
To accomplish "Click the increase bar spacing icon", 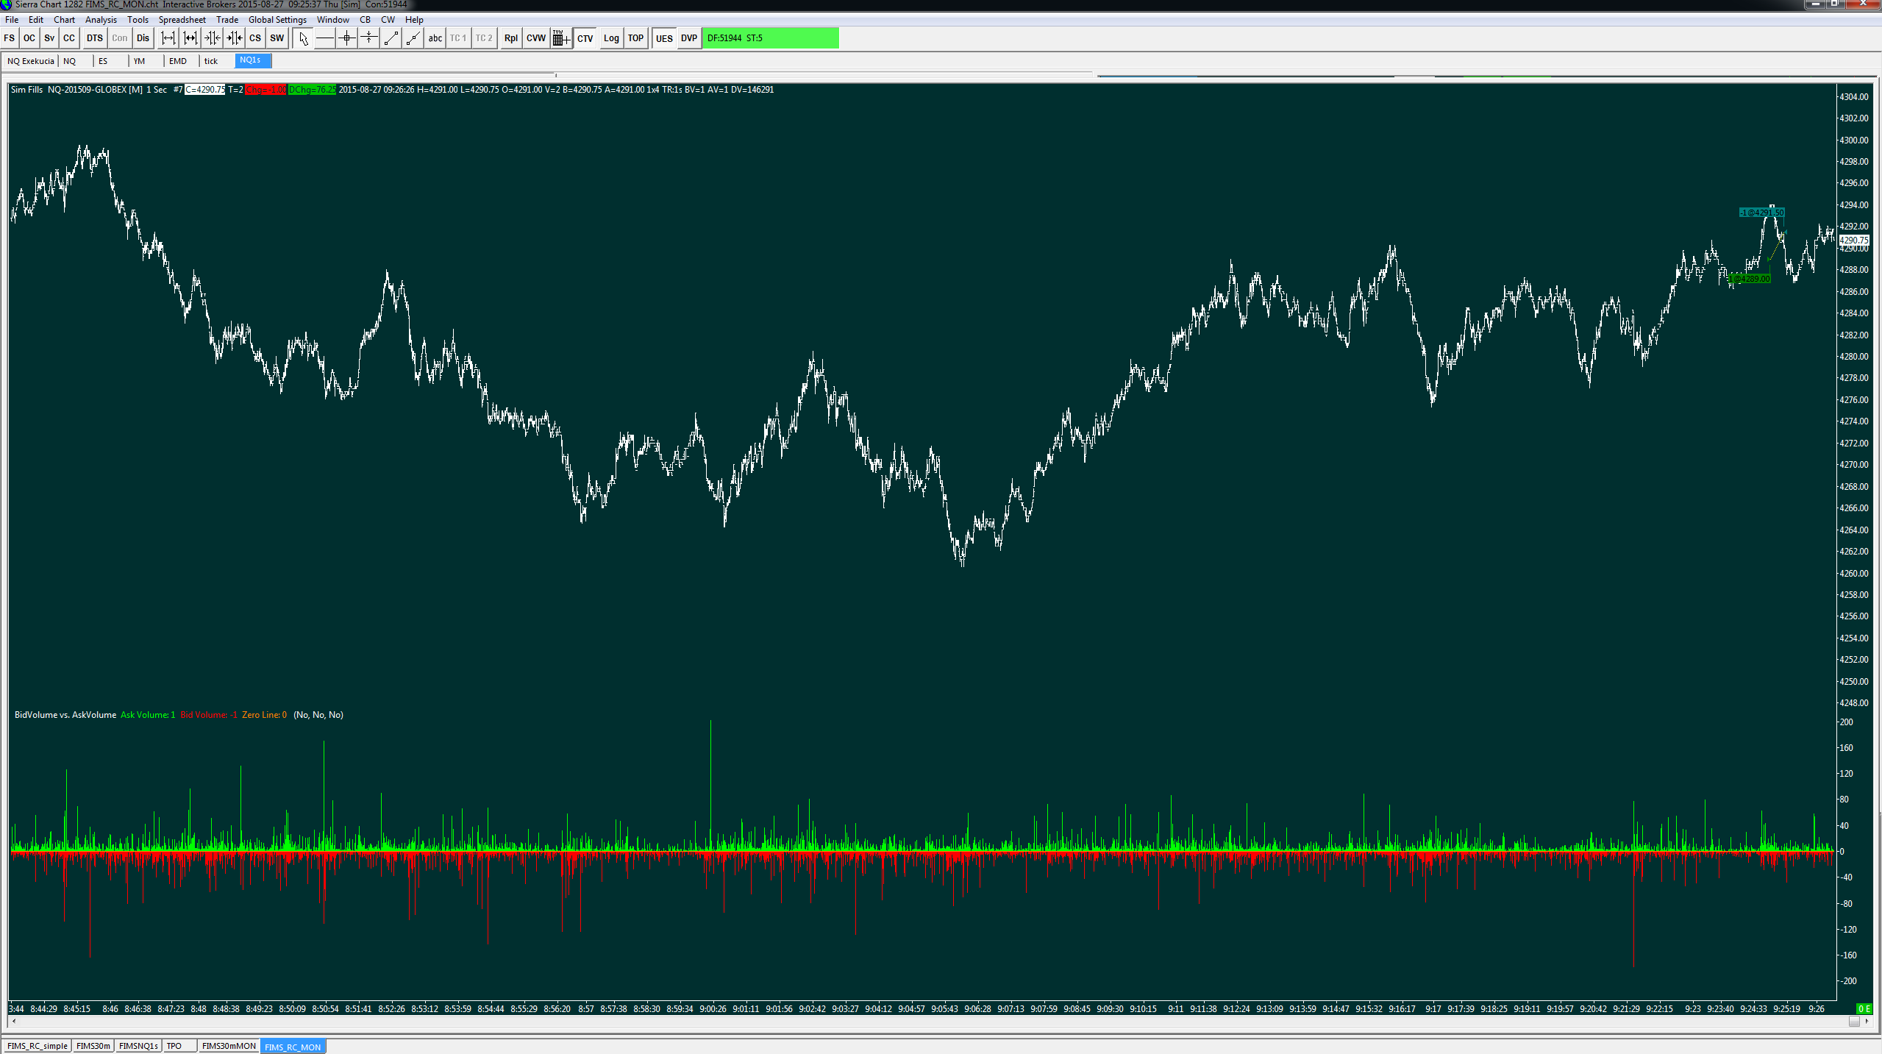I will (x=168, y=38).
